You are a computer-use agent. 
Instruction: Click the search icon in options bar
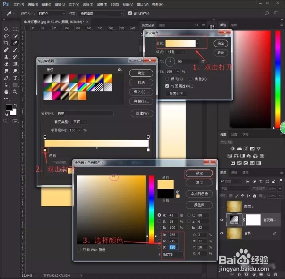267,13
